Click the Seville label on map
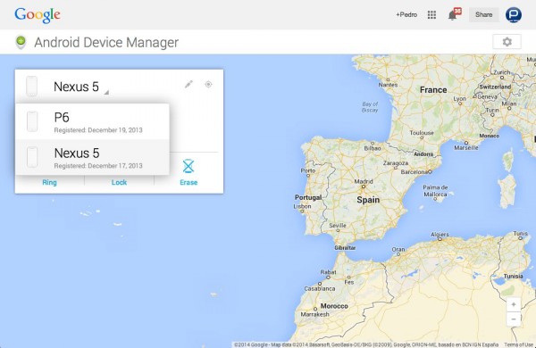Screen dimensions: 536x348 (x=338, y=226)
